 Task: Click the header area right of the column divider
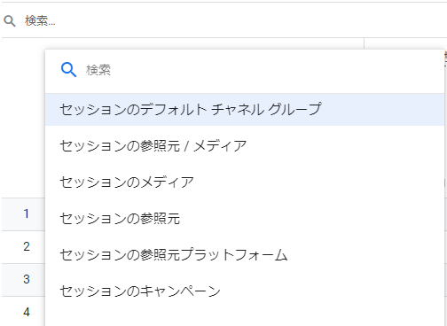(405, 43)
